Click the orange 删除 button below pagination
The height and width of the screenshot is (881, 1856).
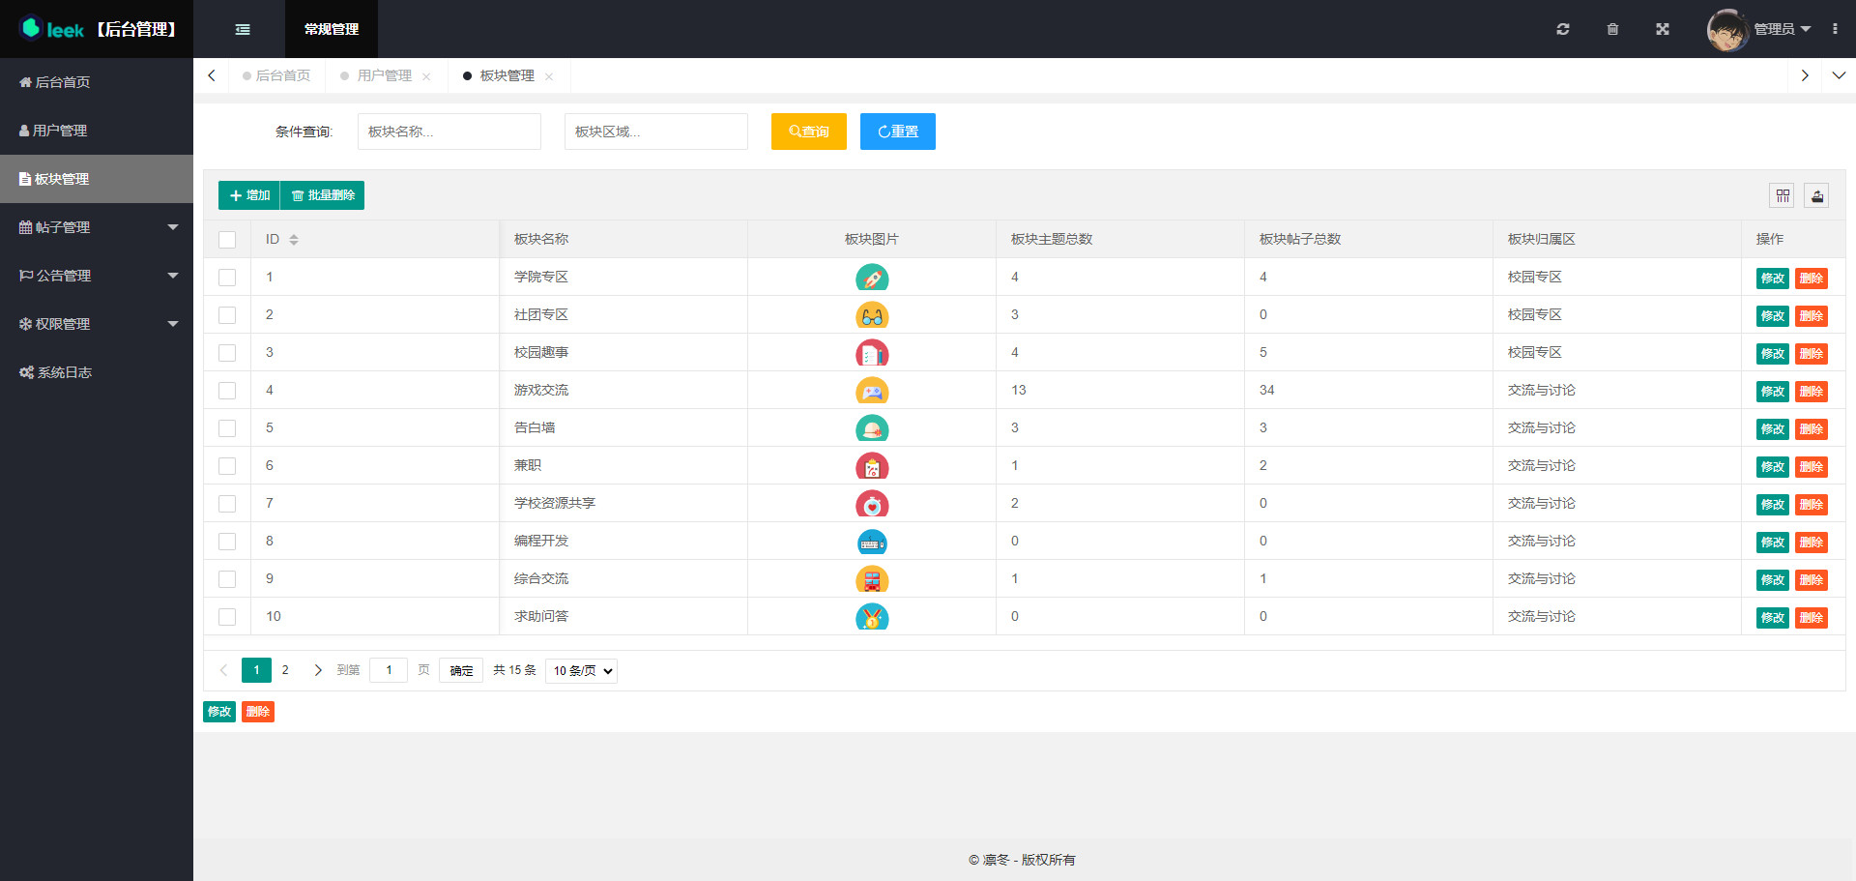pos(258,712)
